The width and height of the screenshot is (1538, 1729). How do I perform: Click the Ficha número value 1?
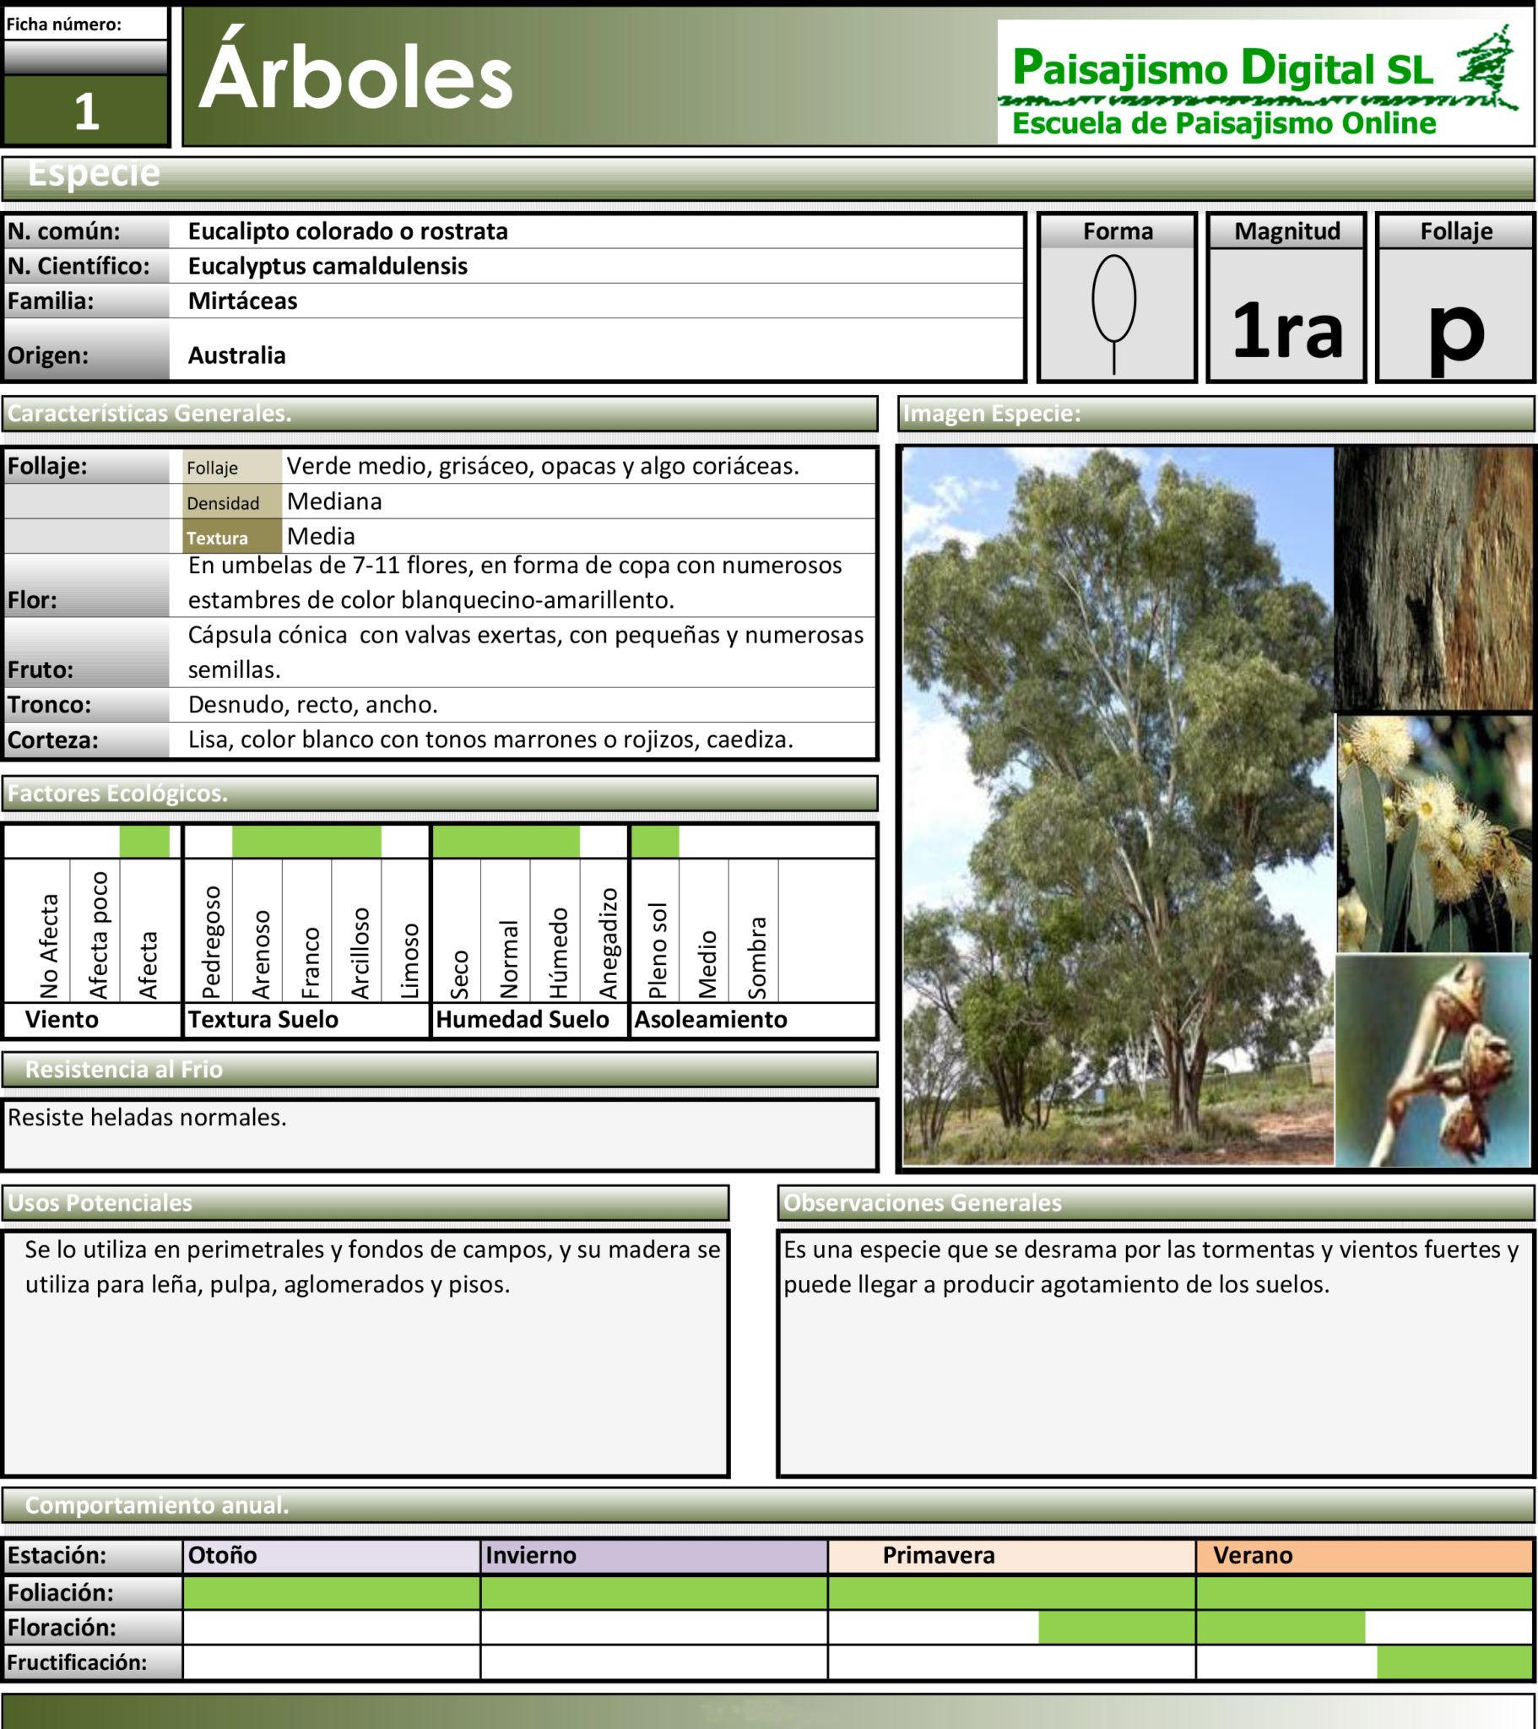click(85, 110)
